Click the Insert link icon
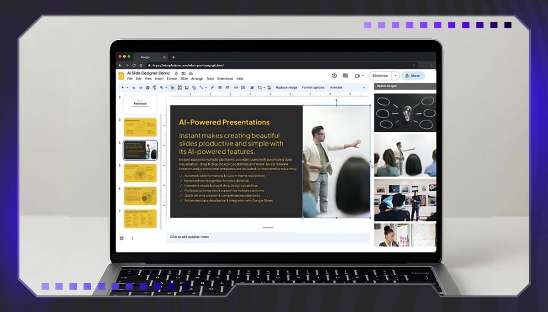The width and height of the screenshot is (548, 312). pos(236,88)
